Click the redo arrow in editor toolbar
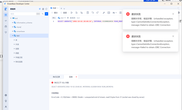 (98, 13)
